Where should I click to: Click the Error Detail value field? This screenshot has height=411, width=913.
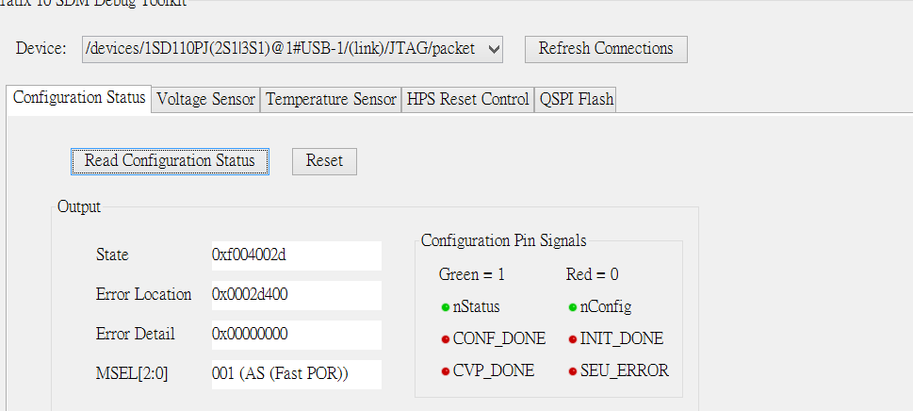click(295, 335)
